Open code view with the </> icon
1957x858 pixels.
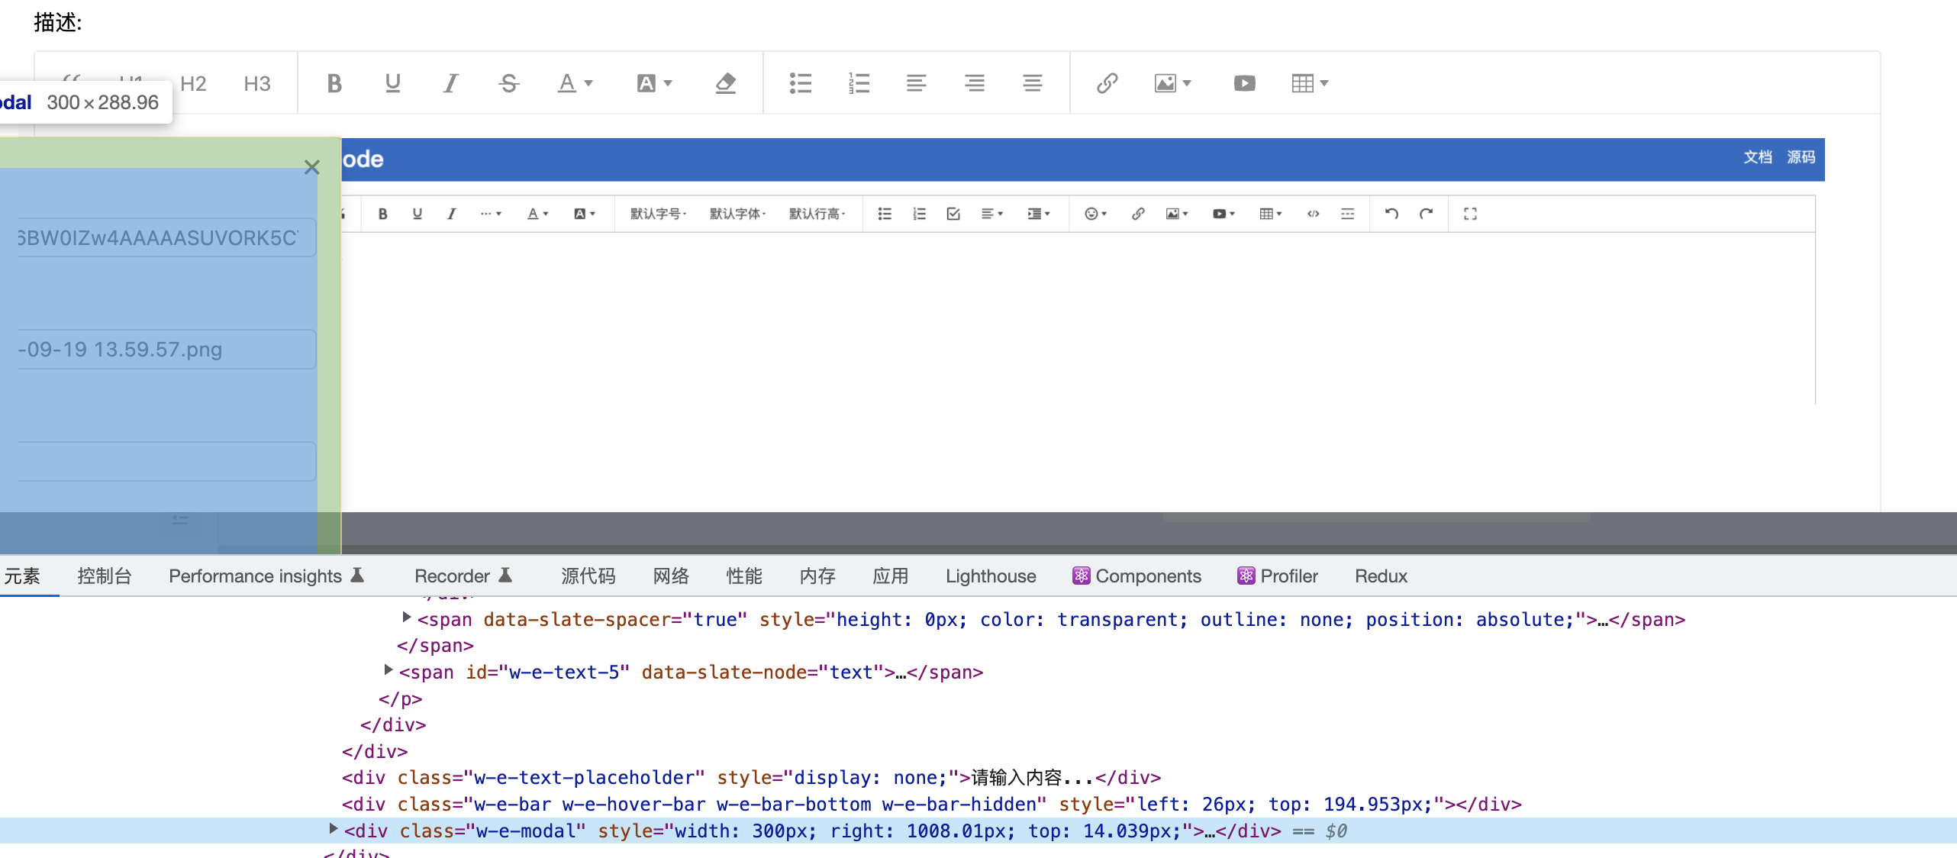click(1313, 214)
